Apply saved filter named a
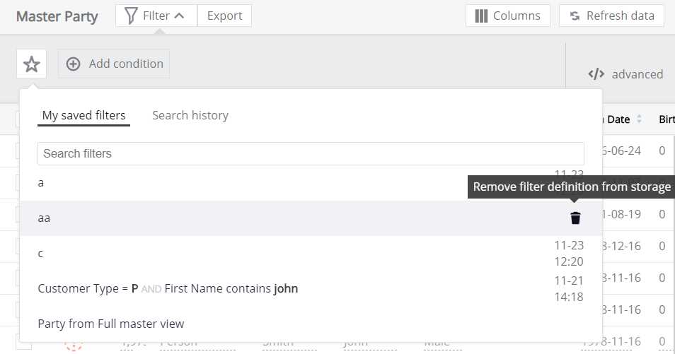Image resolution: width=675 pixels, height=354 pixels. [41, 183]
